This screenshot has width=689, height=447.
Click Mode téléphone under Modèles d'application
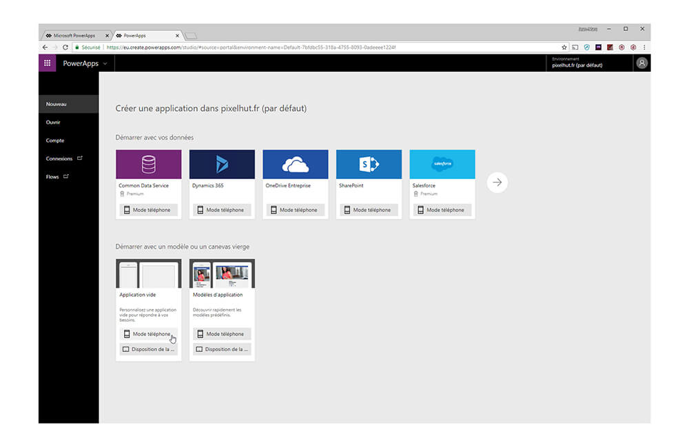coord(222,334)
